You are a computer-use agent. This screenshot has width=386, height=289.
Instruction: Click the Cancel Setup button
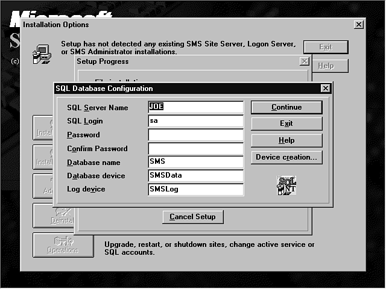[x=192, y=217]
